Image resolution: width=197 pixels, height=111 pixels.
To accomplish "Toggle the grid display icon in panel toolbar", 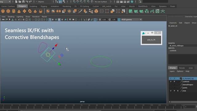I will coord(23,20).
